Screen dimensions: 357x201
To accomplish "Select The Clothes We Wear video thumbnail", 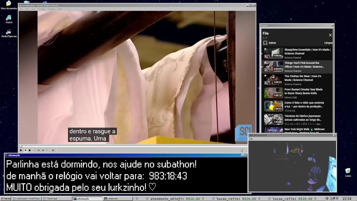I will [x=273, y=79].
